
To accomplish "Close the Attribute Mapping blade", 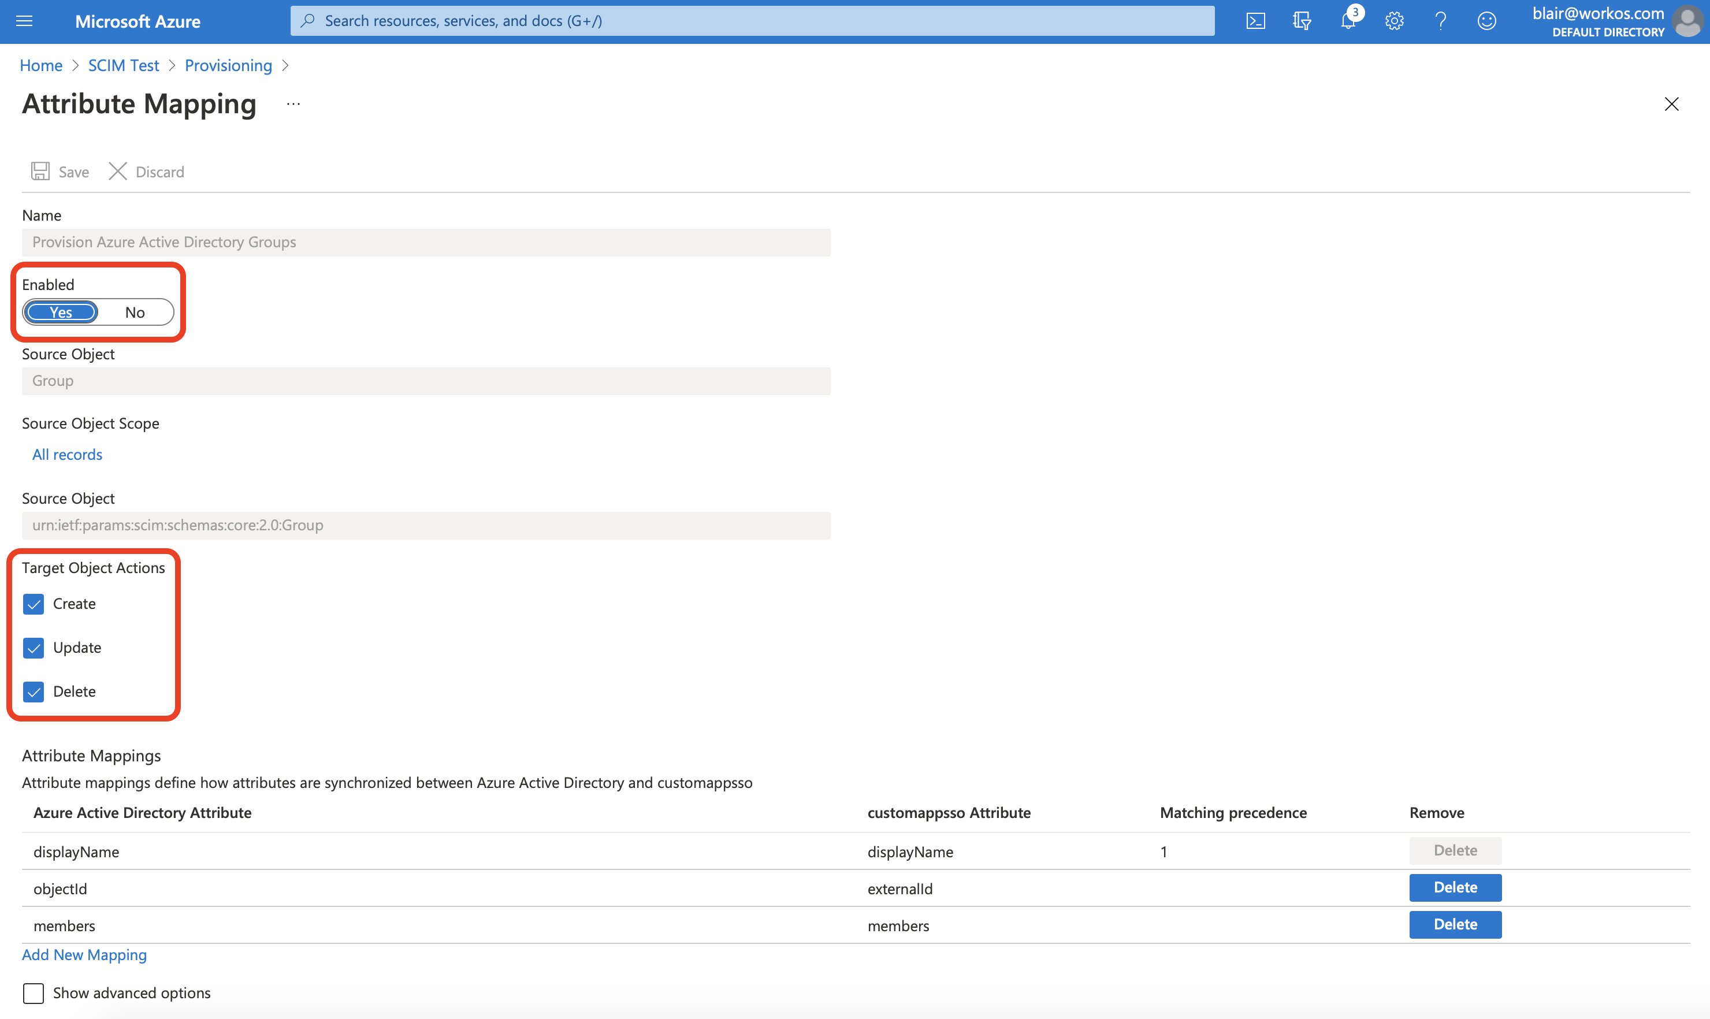I will pyautogui.click(x=1671, y=103).
